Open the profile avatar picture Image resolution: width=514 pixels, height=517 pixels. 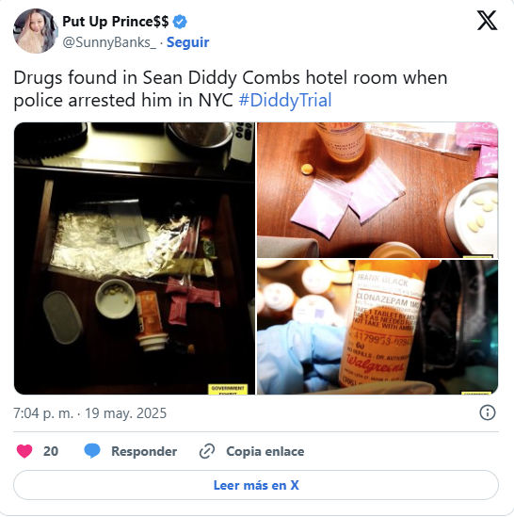36,31
